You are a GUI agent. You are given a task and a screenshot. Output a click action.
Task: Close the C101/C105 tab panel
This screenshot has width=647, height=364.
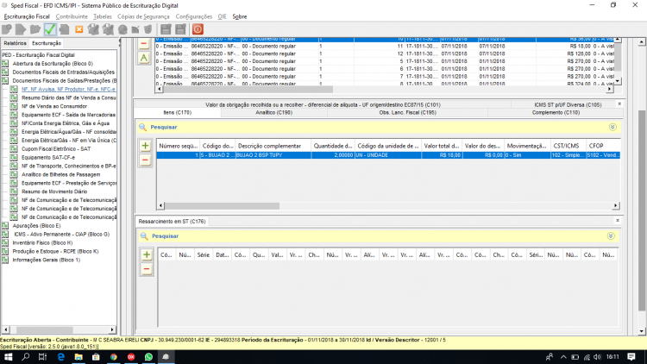pyautogui.click(x=619, y=104)
